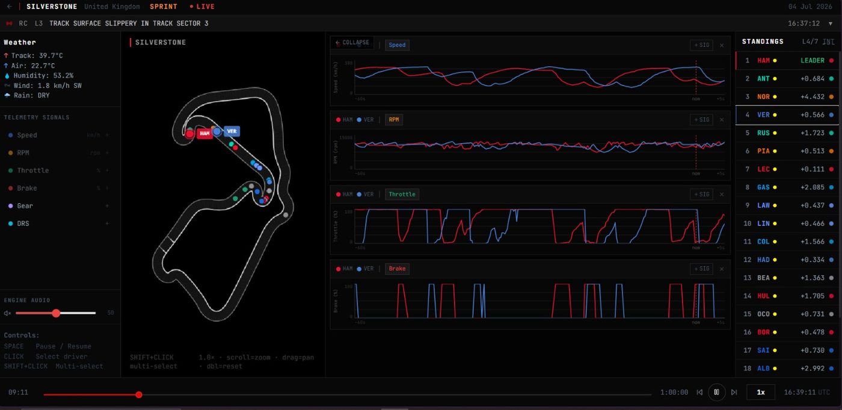Viewport: 842px width, 410px height.
Task: Click the grey car dot at track's right edge
Action: pyautogui.click(x=286, y=215)
